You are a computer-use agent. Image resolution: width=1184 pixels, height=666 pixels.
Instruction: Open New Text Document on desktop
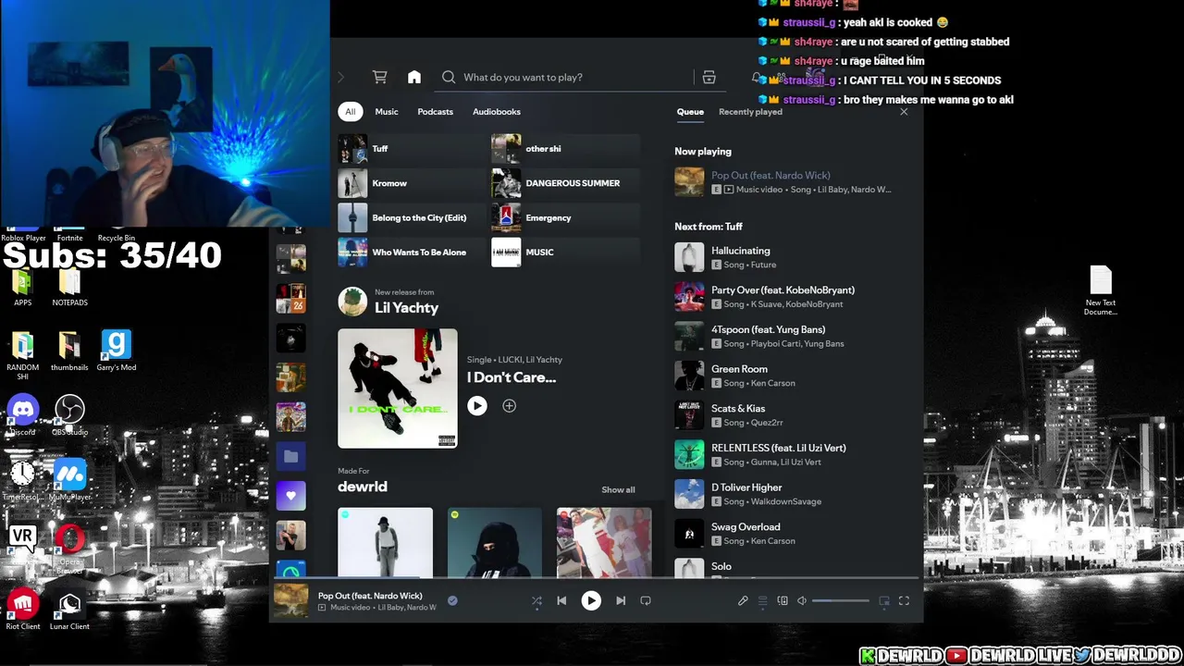[x=1101, y=290]
